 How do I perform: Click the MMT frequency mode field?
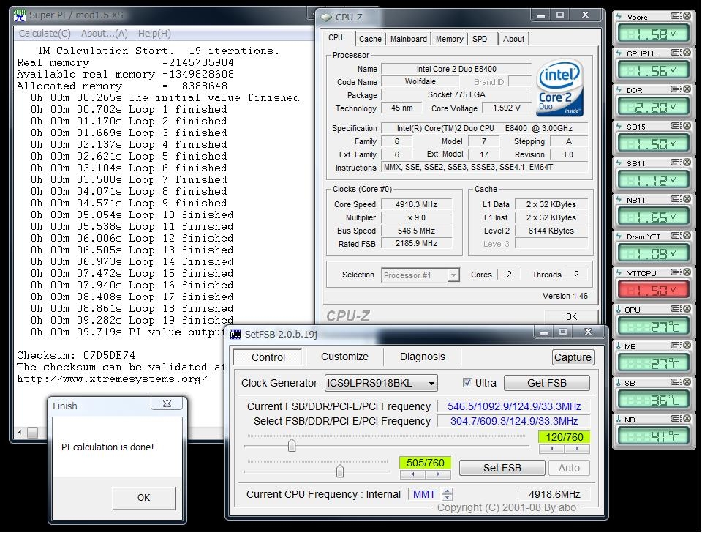424,494
